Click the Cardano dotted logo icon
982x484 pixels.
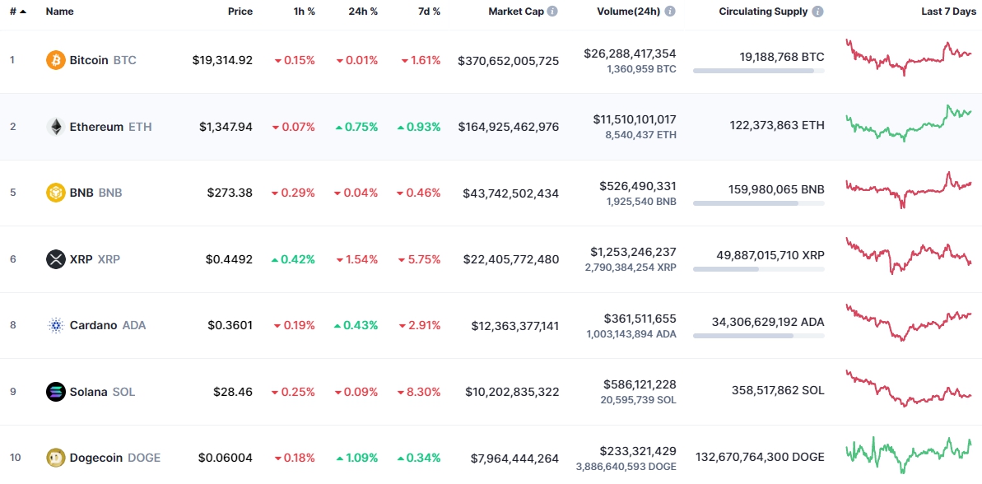point(56,326)
